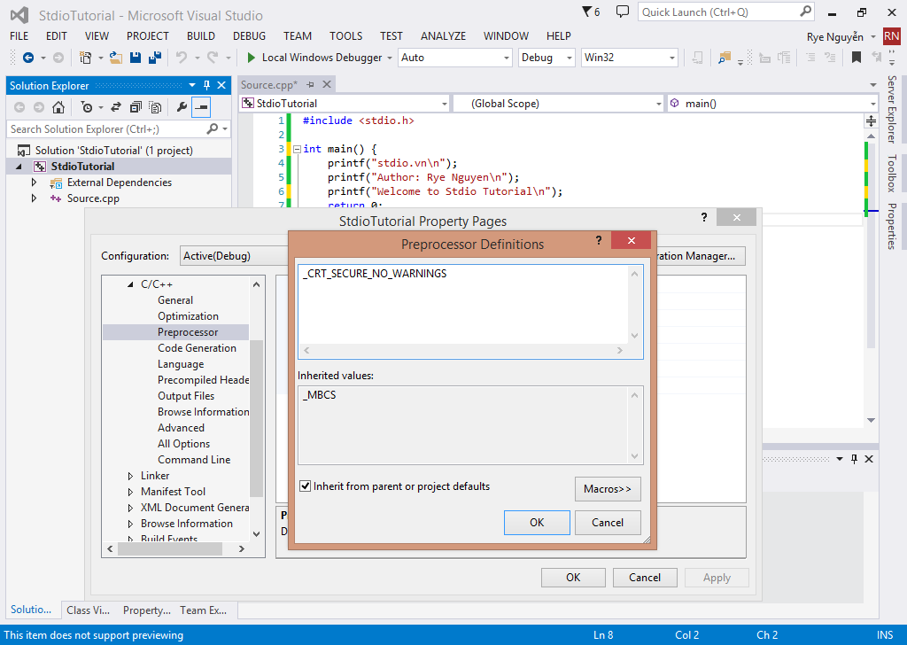Collapse the main() code block outline
This screenshot has width=907, height=645.
click(297, 149)
